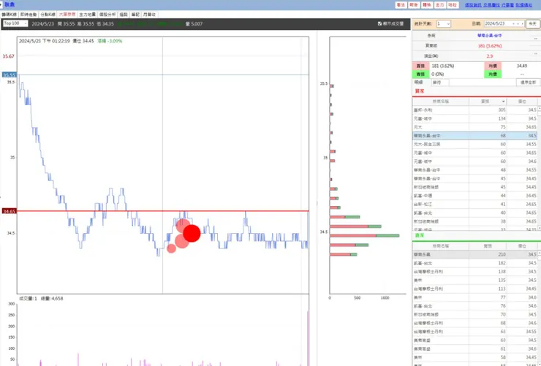Screen dimensions: 541x366
Task: Select highlighted buyer row with 68 shares
Action: pos(474,136)
